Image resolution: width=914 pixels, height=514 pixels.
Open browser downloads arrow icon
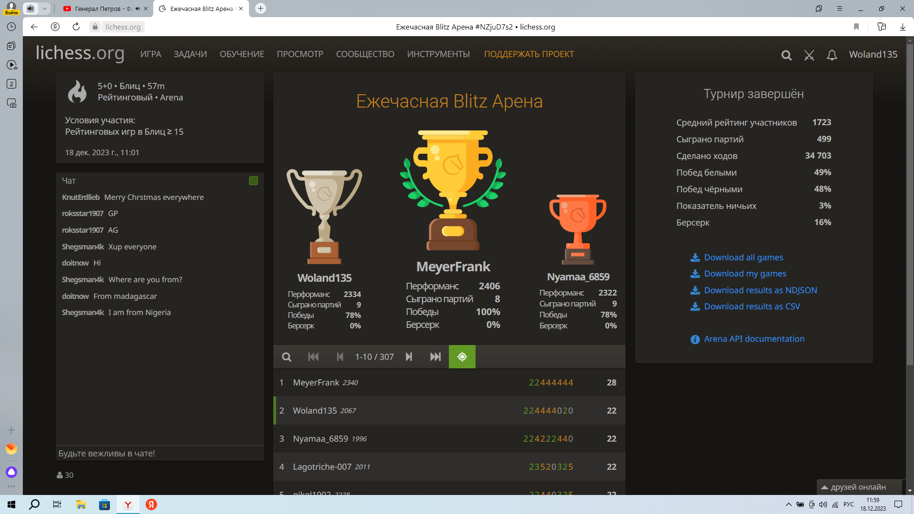coord(903,27)
